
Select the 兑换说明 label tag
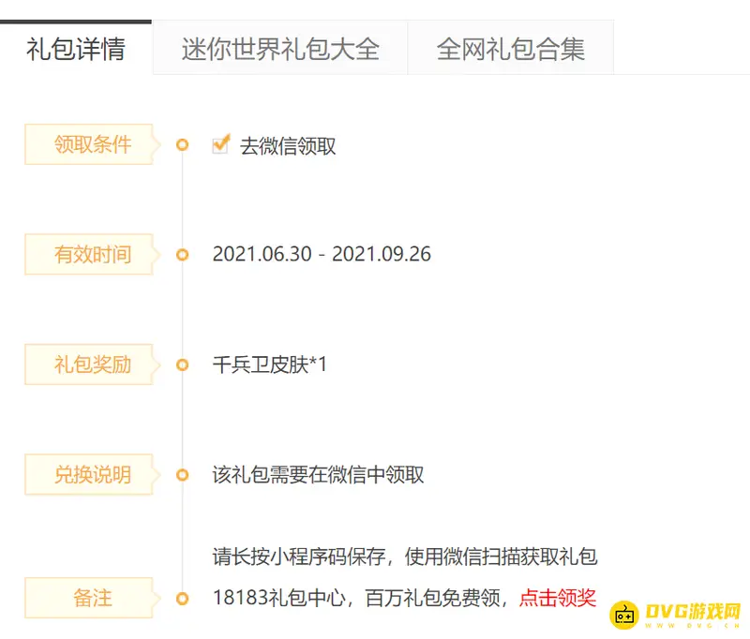click(92, 475)
